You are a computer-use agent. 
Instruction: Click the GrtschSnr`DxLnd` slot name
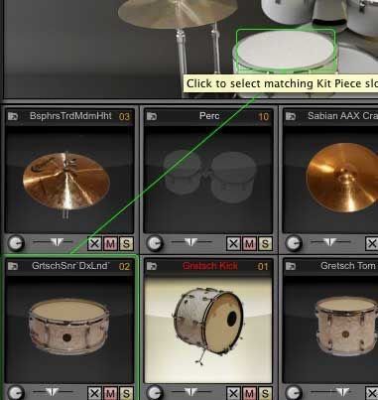70,266
